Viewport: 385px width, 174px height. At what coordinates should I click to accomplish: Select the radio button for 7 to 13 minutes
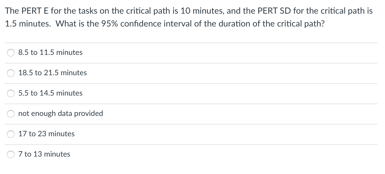click(x=10, y=154)
